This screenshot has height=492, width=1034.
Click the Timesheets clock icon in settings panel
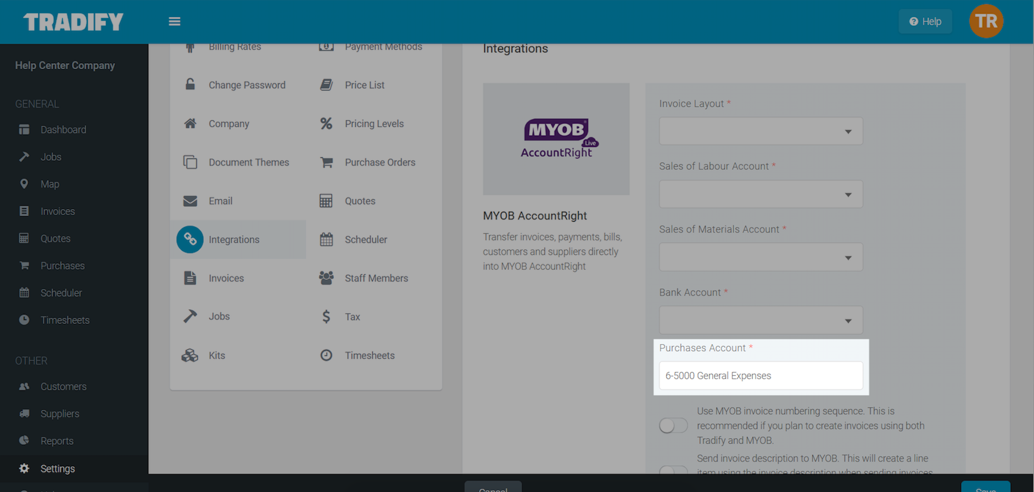tap(326, 355)
